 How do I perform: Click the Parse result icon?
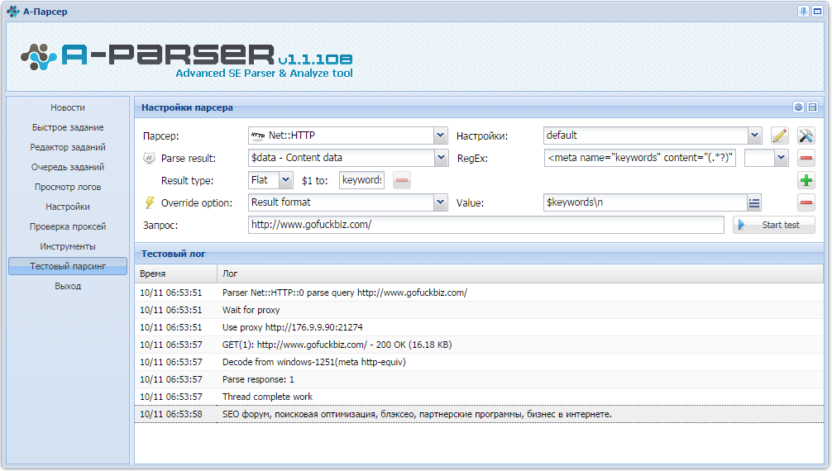click(x=150, y=158)
